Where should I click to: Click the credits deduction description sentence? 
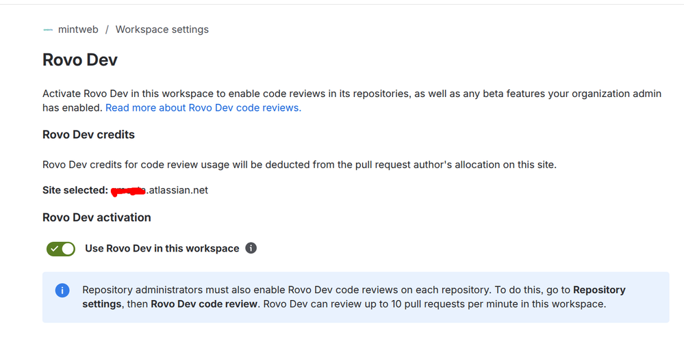point(300,165)
